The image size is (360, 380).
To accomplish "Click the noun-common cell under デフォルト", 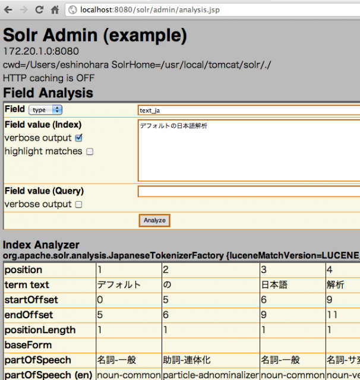I will click(x=129, y=375).
